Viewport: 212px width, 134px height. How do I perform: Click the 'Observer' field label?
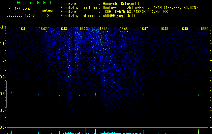coord(68,4)
